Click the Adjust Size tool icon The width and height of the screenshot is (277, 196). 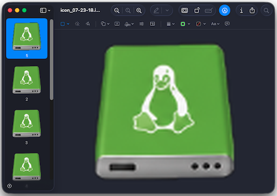tap(153, 24)
